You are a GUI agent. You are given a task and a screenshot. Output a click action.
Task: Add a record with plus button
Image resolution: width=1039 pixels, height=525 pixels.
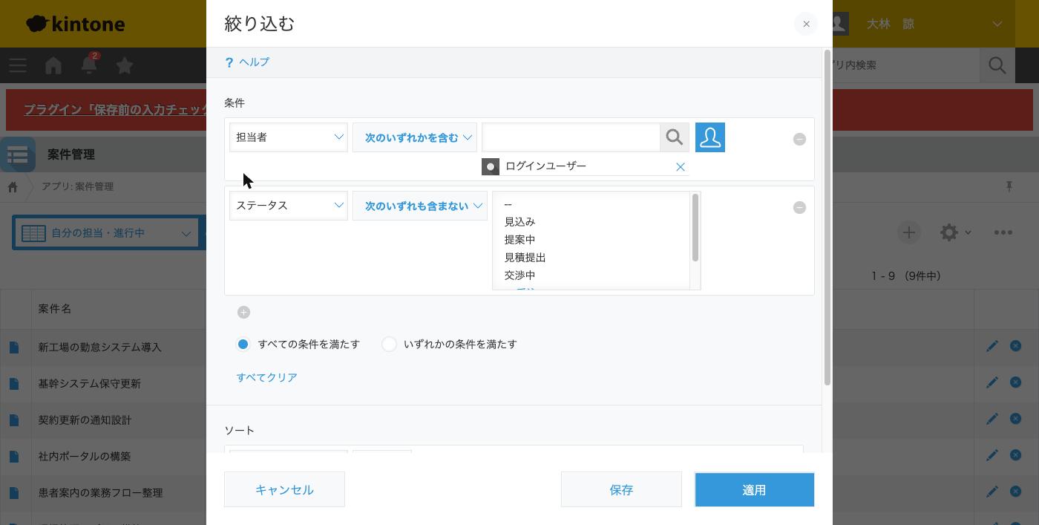[x=908, y=232]
